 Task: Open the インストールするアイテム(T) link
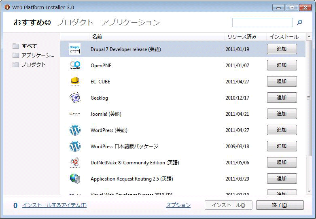click(x=54, y=205)
